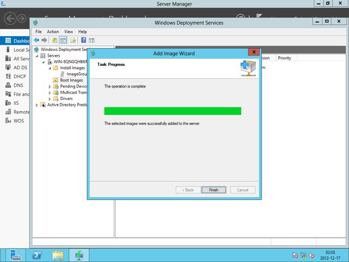The image size is (349, 262).
Task: Open WDS role in Server Manager
Action: pos(15,121)
